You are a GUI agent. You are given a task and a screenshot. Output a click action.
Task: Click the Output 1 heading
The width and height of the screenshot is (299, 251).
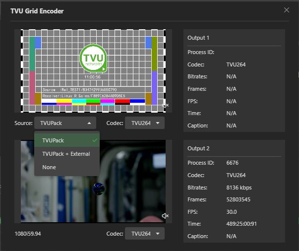(x=198, y=38)
